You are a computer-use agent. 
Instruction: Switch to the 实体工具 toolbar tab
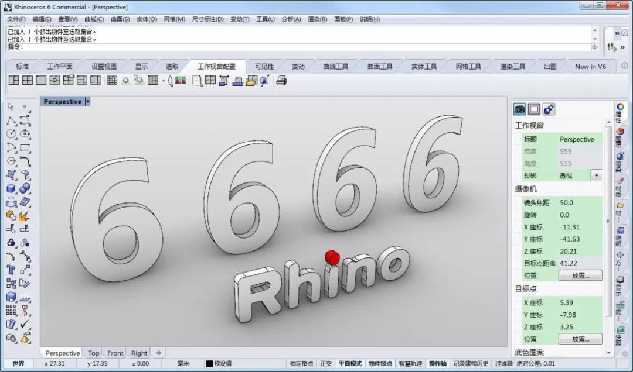click(424, 67)
